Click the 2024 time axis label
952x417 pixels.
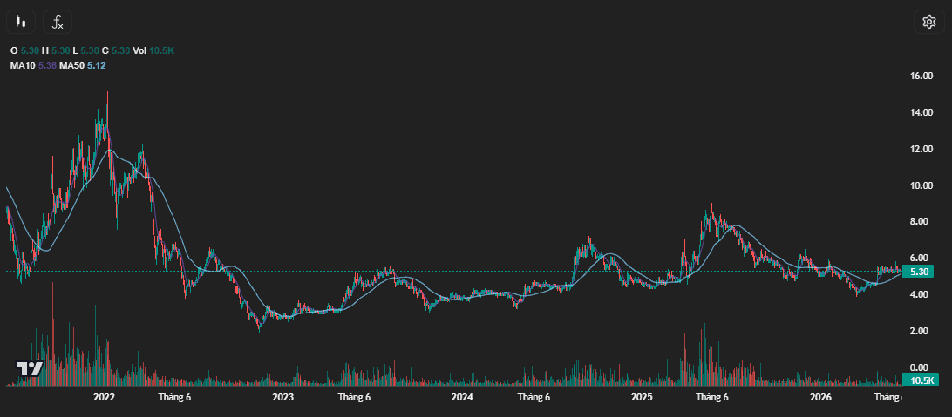[462, 398]
